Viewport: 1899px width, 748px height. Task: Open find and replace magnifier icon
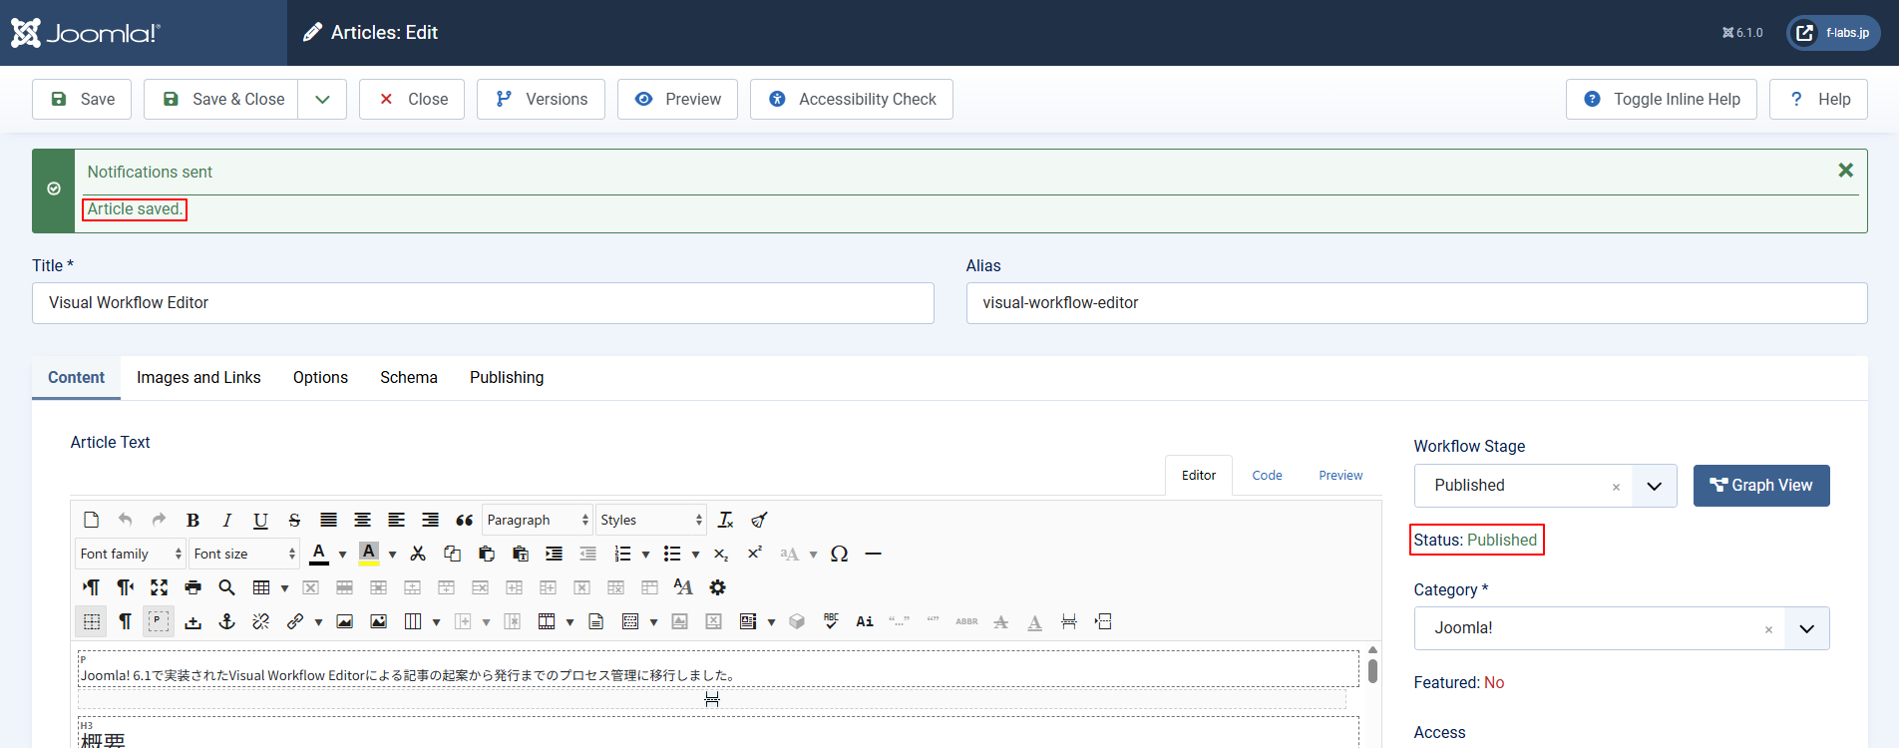[227, 587]
